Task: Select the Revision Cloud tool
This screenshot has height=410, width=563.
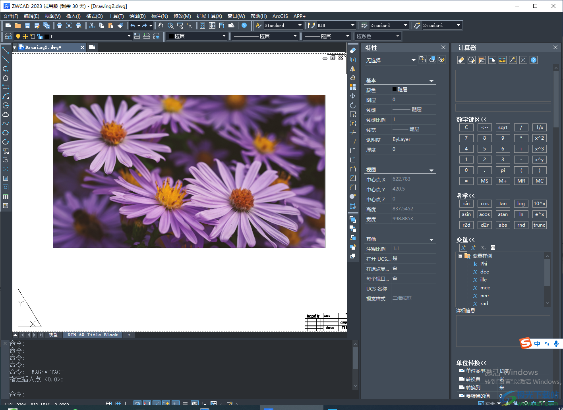Action: (6, 114)
